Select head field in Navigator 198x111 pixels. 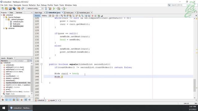tap(10, 94)
